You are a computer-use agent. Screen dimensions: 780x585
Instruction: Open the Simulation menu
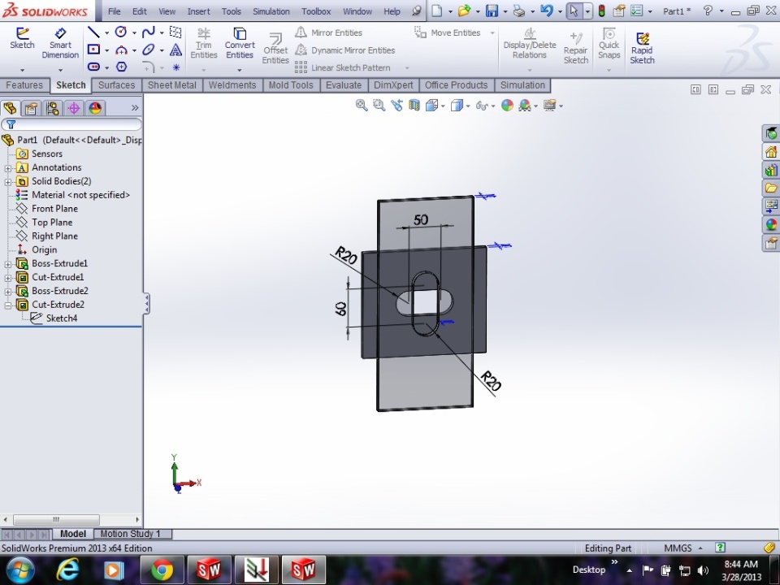[x=271, y=11]
